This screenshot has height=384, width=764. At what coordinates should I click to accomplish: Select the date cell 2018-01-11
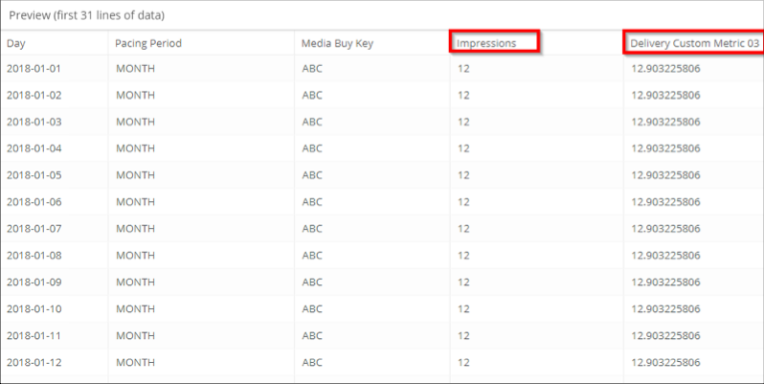34,336
